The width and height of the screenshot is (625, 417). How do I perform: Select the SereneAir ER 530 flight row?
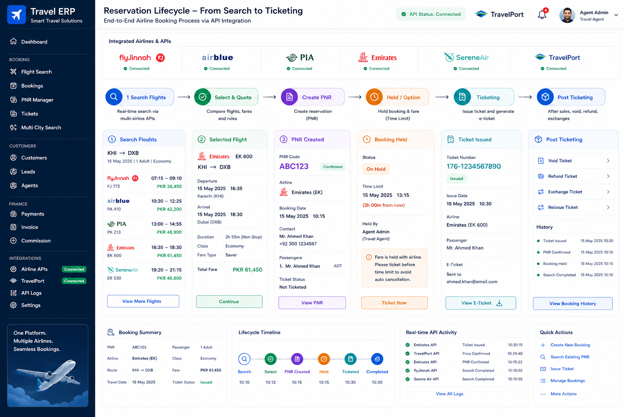pyautogui.click(x=144, y=274)
